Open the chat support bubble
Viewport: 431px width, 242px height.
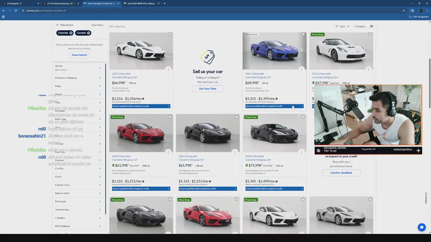coord(422,228)
